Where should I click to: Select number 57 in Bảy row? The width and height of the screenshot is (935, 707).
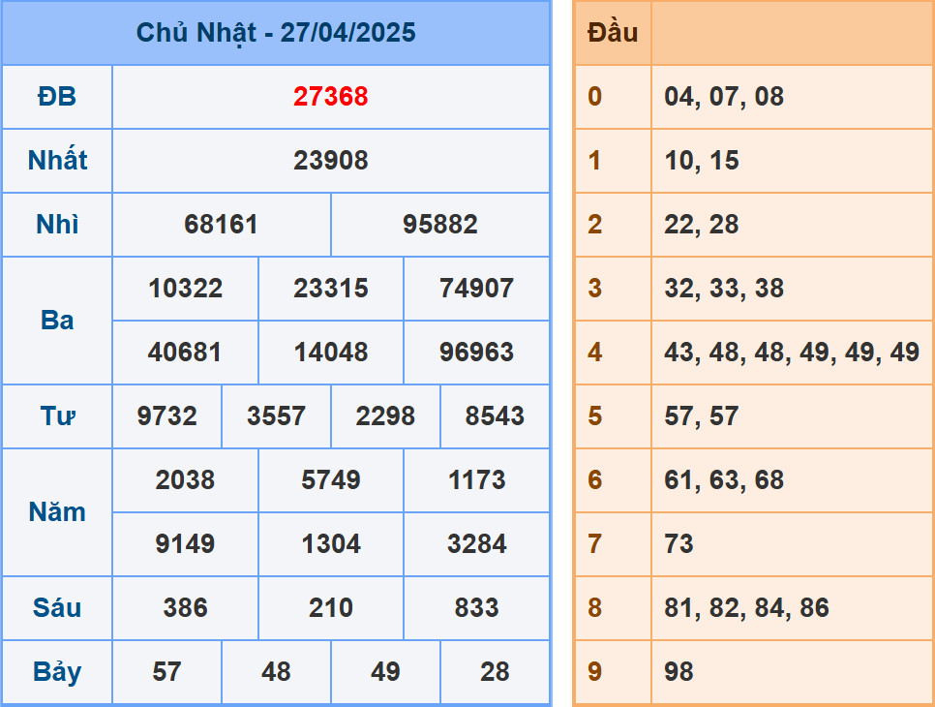[166, 671]
